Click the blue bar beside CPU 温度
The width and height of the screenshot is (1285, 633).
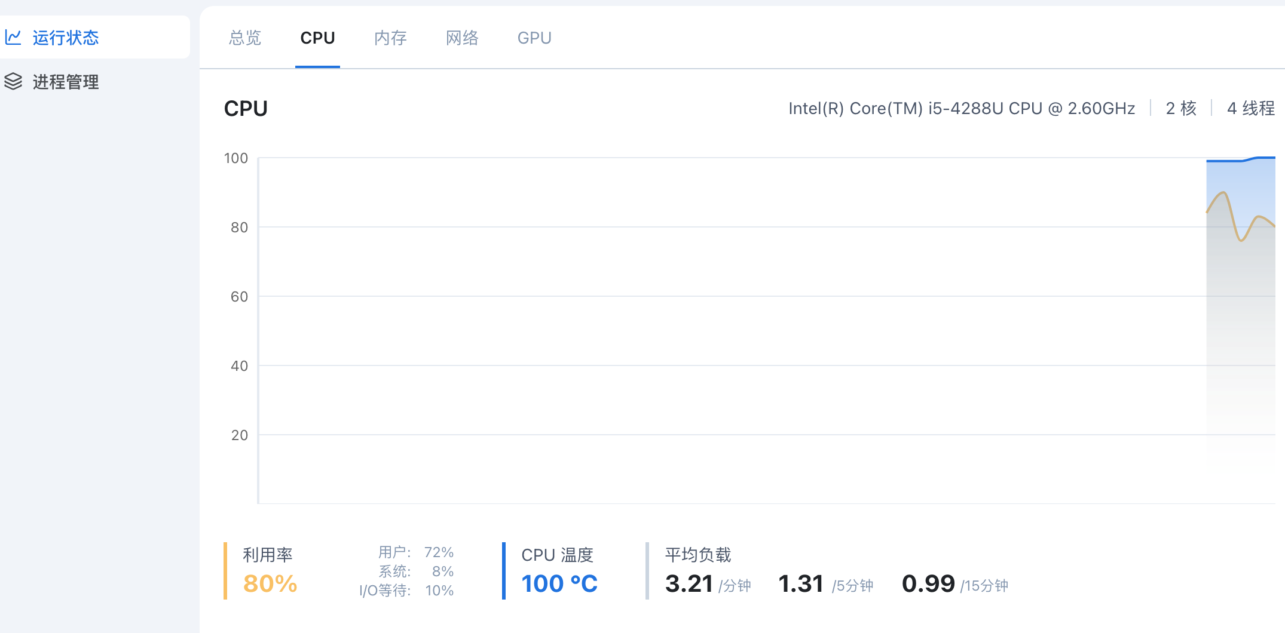(x=504, y=570)
